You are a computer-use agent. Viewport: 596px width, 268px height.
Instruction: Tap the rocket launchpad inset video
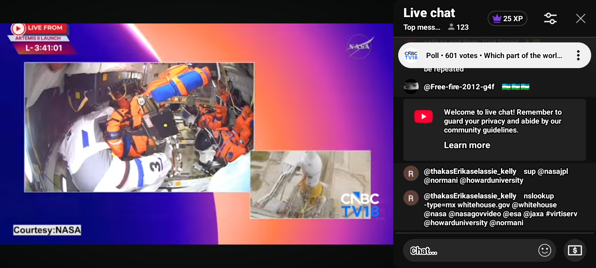310,184
